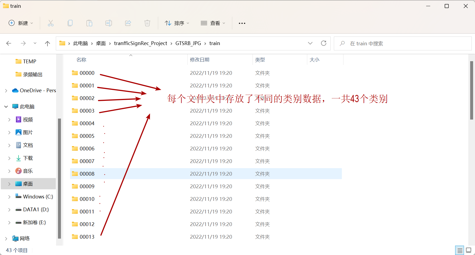This screenshot has width=475, height=255.
Task: Go up one folder level arrow
Action: [x=48, y=43]
